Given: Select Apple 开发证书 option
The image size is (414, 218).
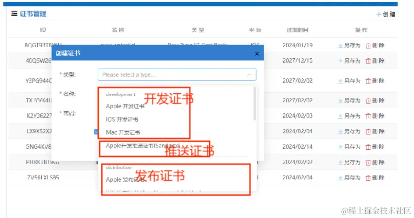Looking at the screenshot, I should coord(125,106).
